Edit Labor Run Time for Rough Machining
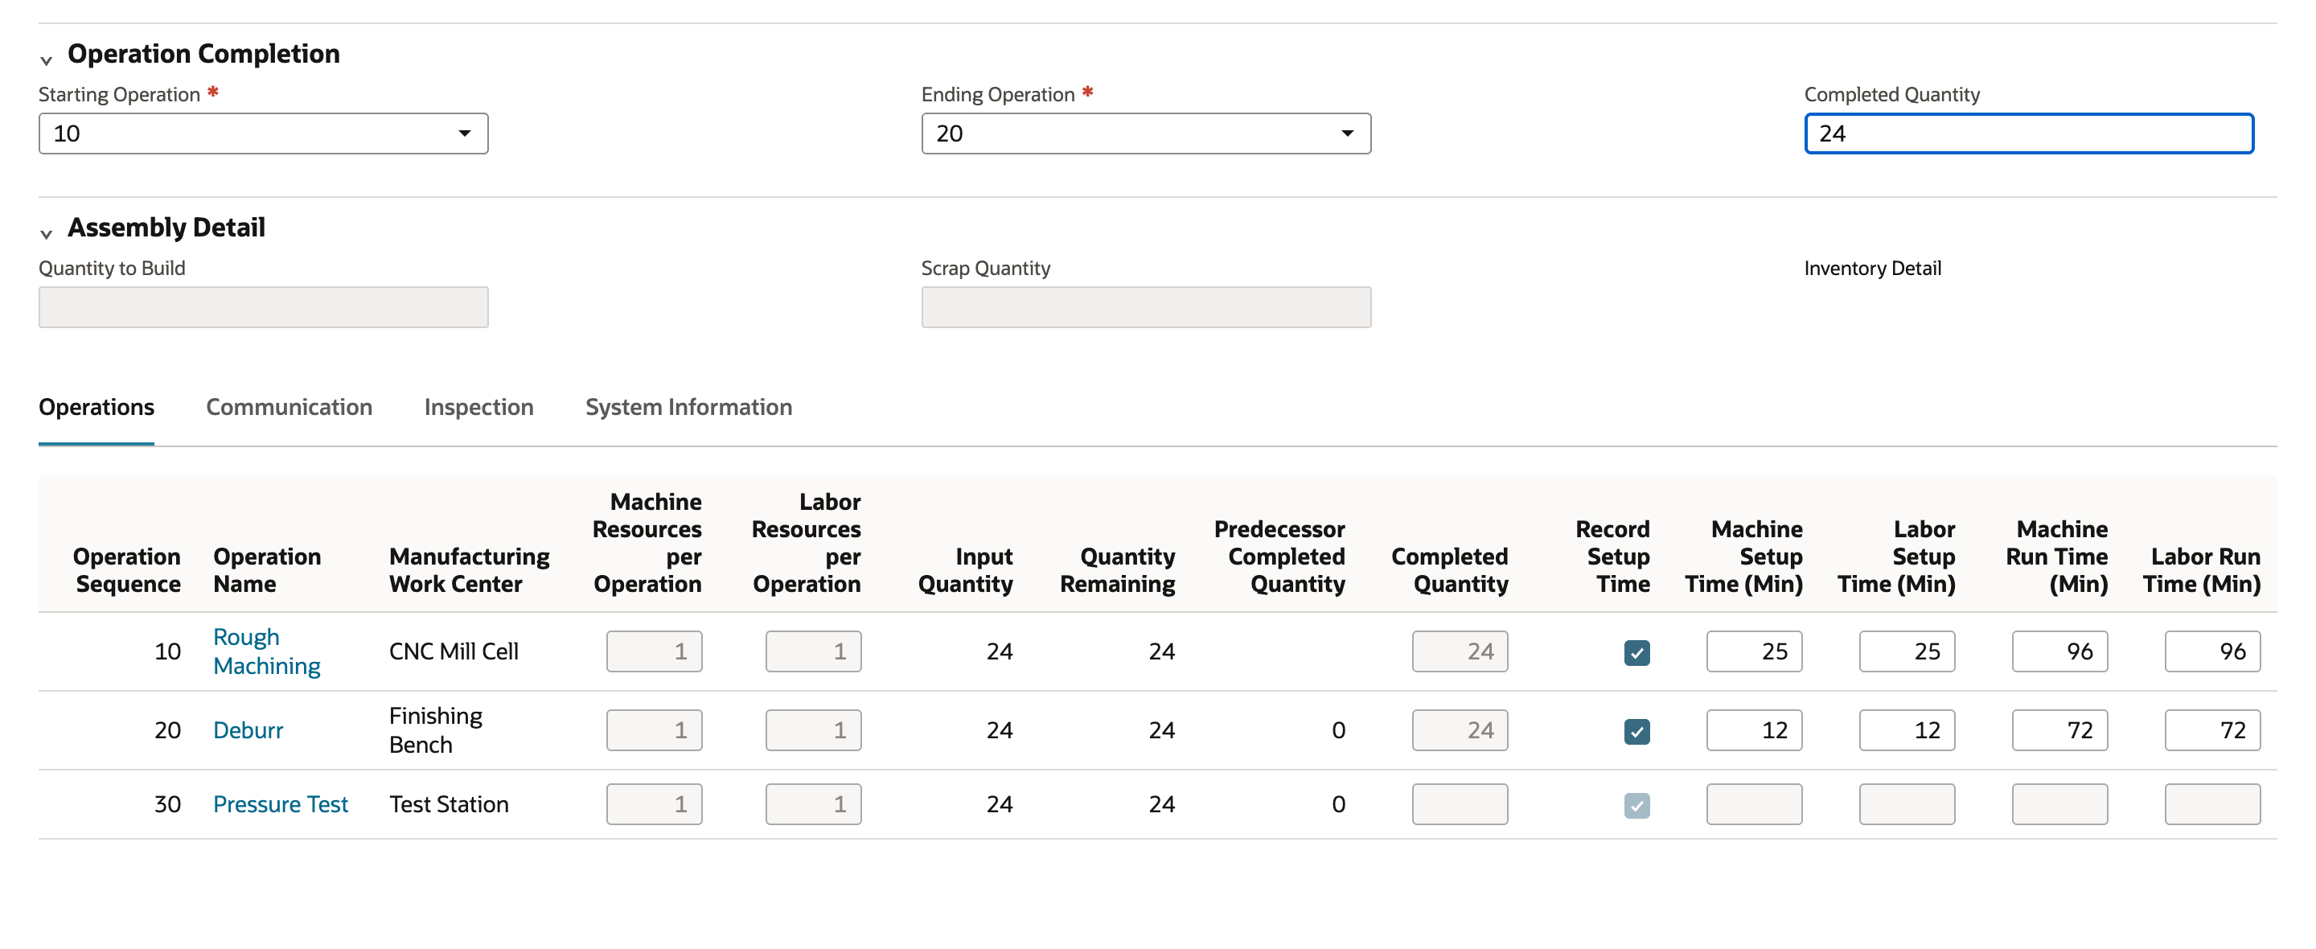 click(x=2212, y=651)
